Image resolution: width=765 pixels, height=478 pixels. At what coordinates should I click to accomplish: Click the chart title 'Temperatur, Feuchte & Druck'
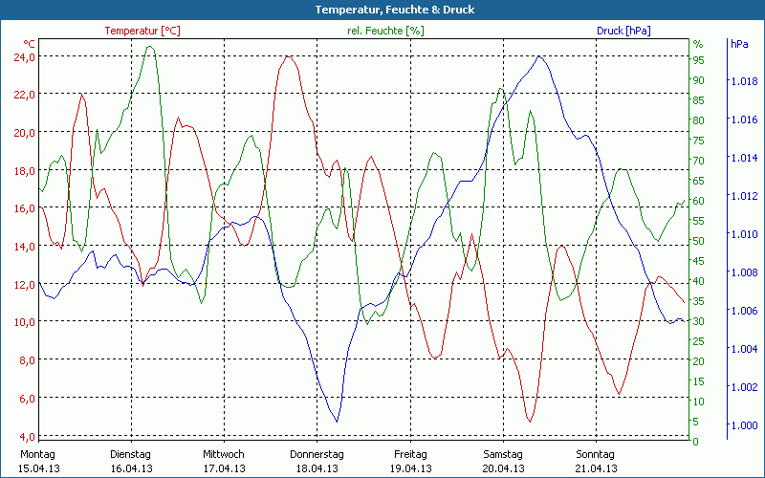coord(395,10)
